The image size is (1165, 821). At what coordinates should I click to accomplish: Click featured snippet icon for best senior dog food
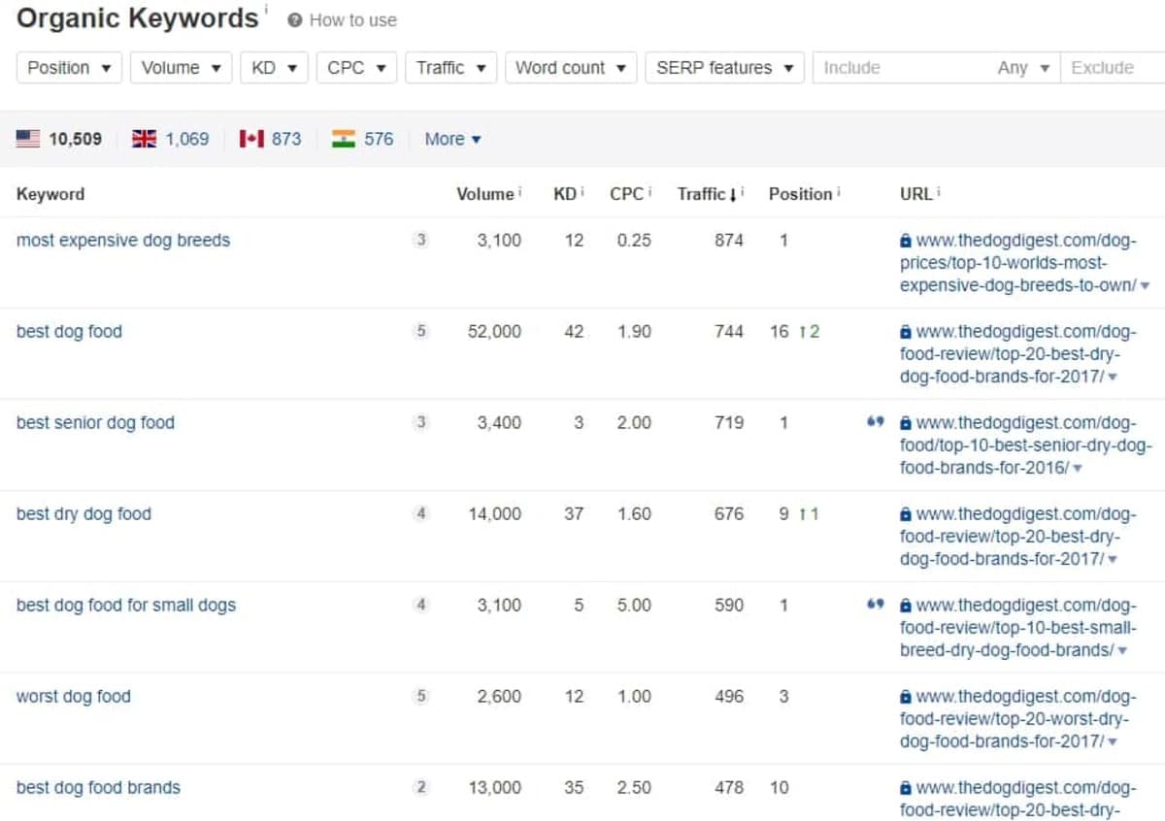coord(875,422)
